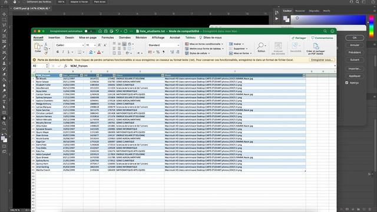Open the Commentaires button
377x212 pixels.
pyautogui.click(x=322, y=38)
